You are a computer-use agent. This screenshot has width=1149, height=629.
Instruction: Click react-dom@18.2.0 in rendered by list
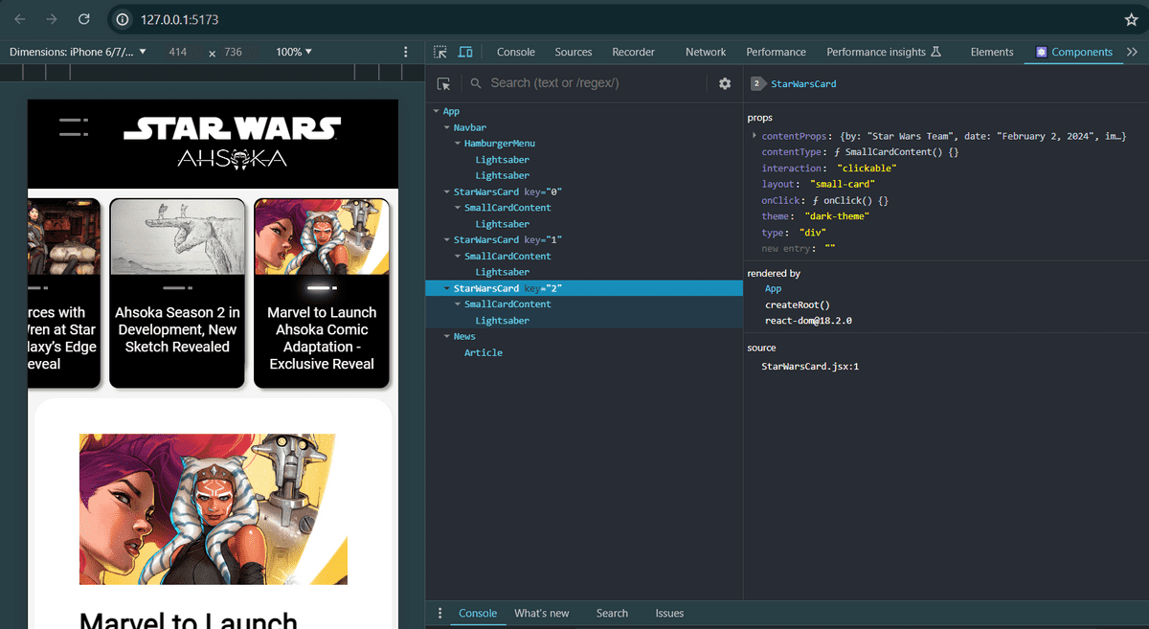[808, 321]
